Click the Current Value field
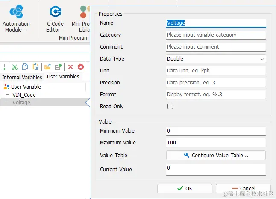Screen dimensions: 276x199 pos(216,169)
